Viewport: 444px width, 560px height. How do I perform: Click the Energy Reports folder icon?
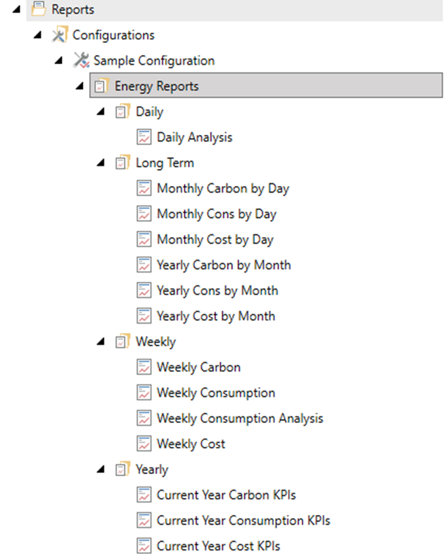point(101,86)
